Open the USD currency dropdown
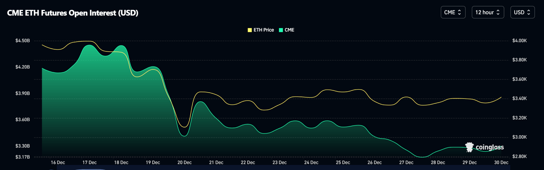This screenshot has width=544, height=170. tap(522, 12)
